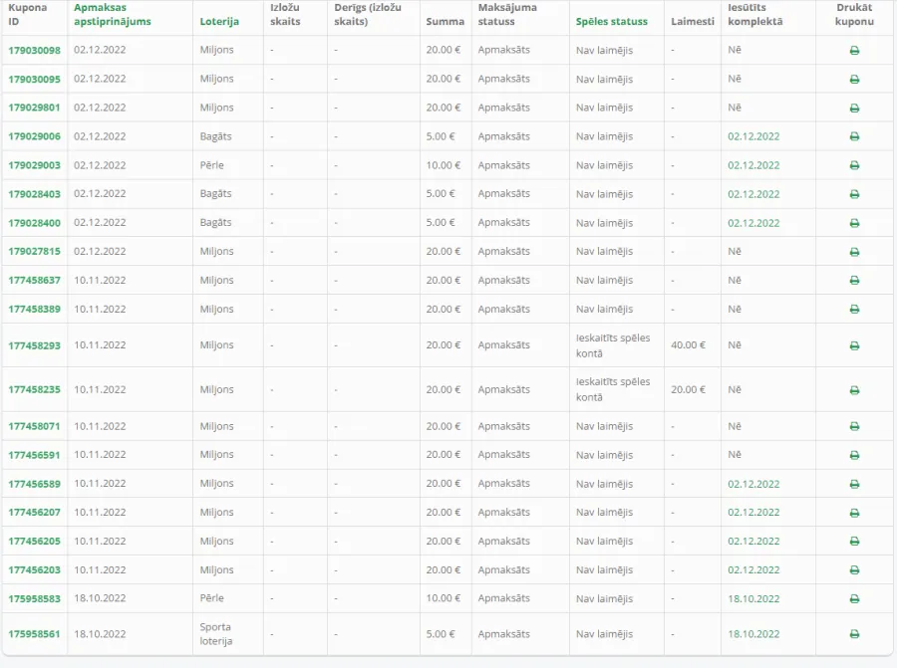
Task: Open 02.12.2022 set link for coupon 179028400
Action: (x=753, y=223)
